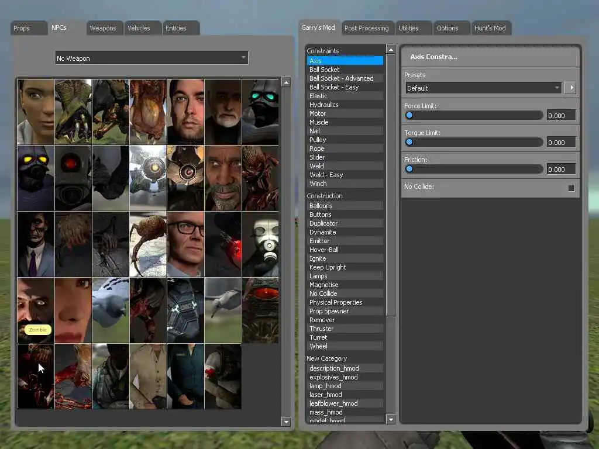Viewport: 599px width, 449px height.
Task: Spawn the Eli Vance NPC thumbnail
Action: 223,178
